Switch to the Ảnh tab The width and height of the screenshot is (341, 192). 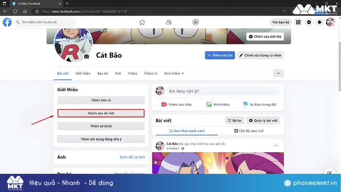[x=118, y=73]
